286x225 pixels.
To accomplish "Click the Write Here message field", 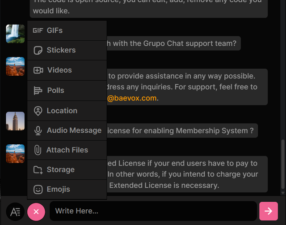I will pos(153,211).
